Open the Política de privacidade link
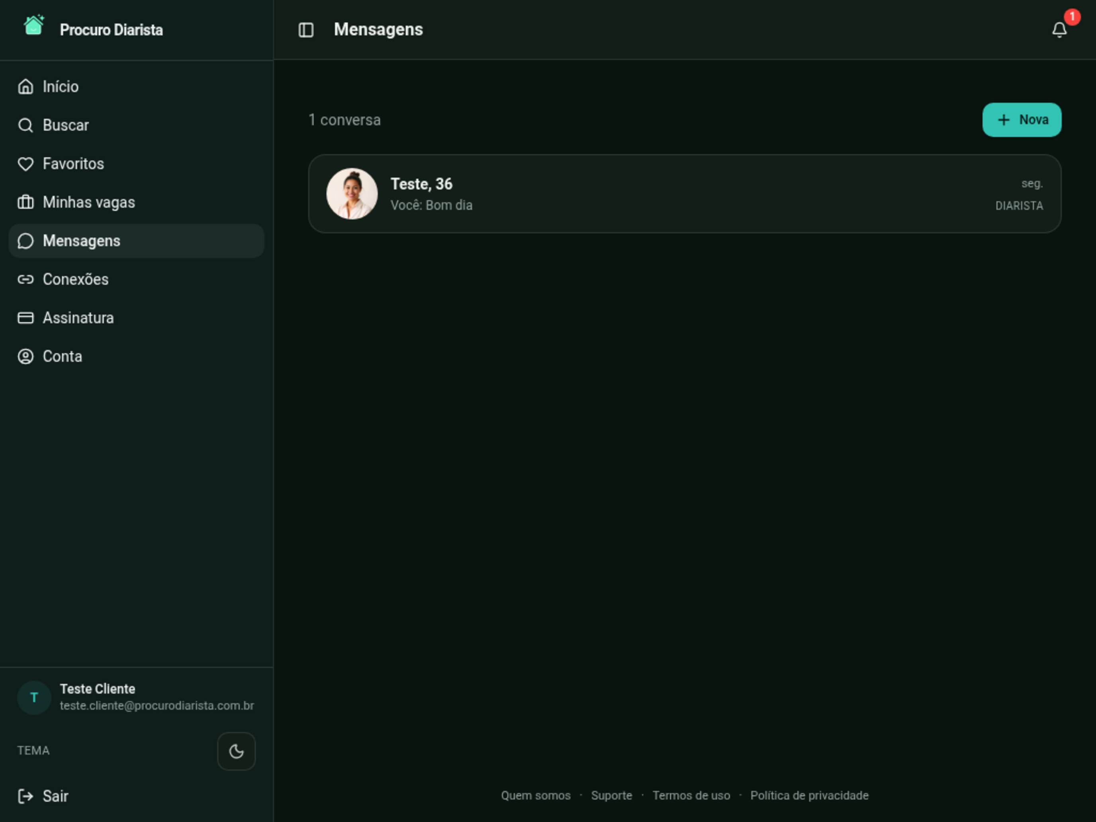This screenshot has width=1096, height=822. (809, 795)
